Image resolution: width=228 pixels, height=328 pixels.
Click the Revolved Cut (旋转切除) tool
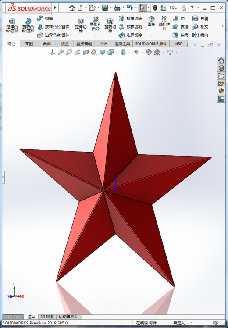pos(110,25)
